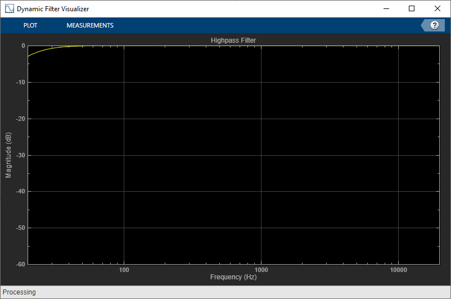This screenshot has width=451, height=299.
Task: Click the Magnitude (dB) axis label
Action: click(x=8, y=155)
